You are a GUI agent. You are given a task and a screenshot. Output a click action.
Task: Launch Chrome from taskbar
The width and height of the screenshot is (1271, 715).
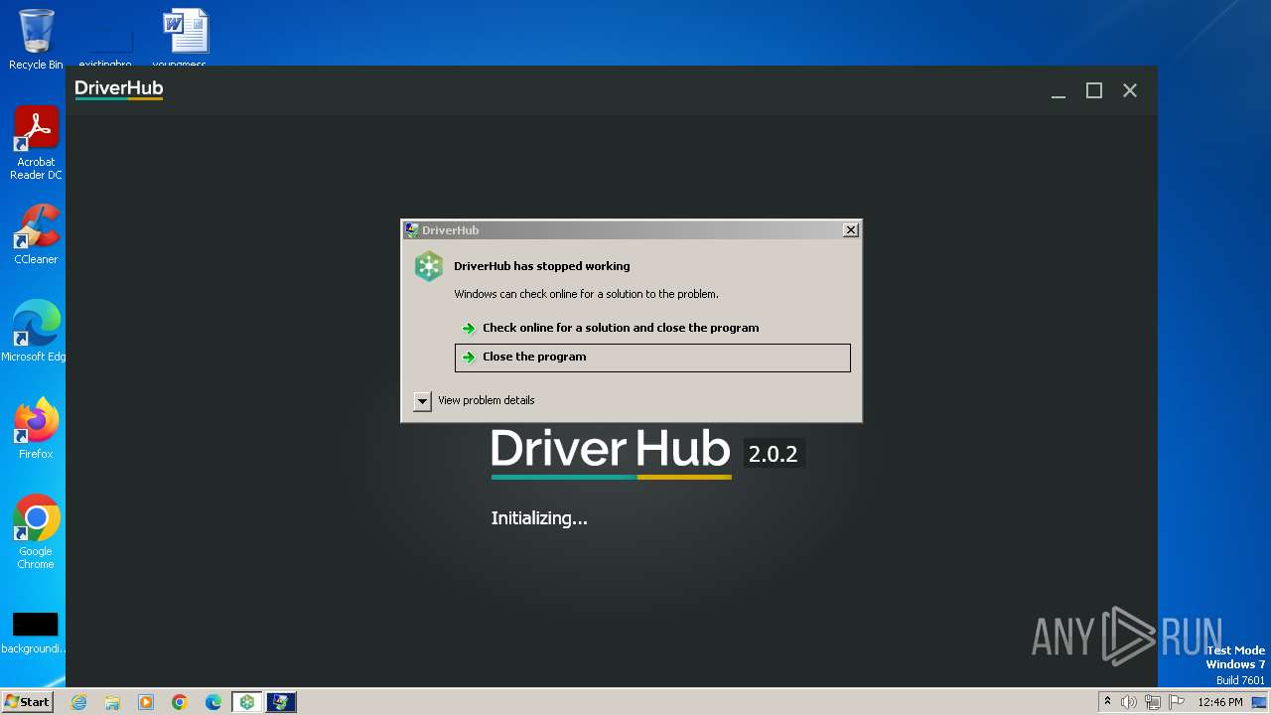[180, 702]
